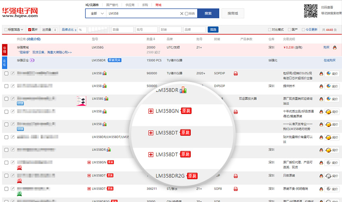The image size is (342, 202).
Task: Click 在线购买 on the 华强云仓 row
Action: click(x=330, y=60)
